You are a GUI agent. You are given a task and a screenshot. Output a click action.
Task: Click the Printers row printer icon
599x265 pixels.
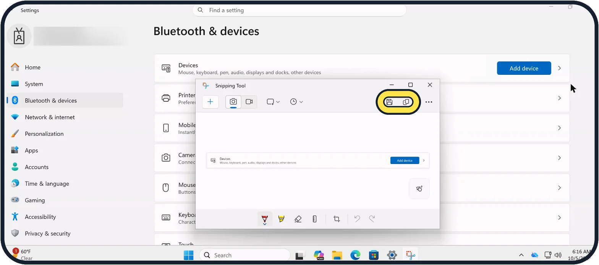pos(166,98)
